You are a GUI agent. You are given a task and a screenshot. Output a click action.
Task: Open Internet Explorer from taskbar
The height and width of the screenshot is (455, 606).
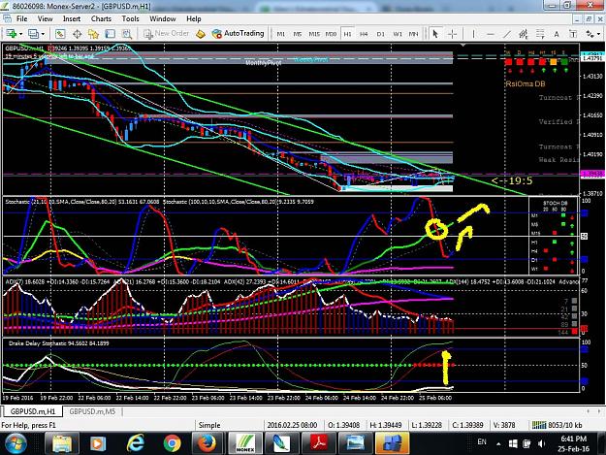136,443
